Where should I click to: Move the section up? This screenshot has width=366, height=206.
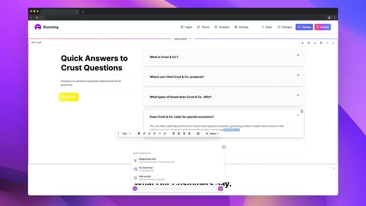(327, 43)
